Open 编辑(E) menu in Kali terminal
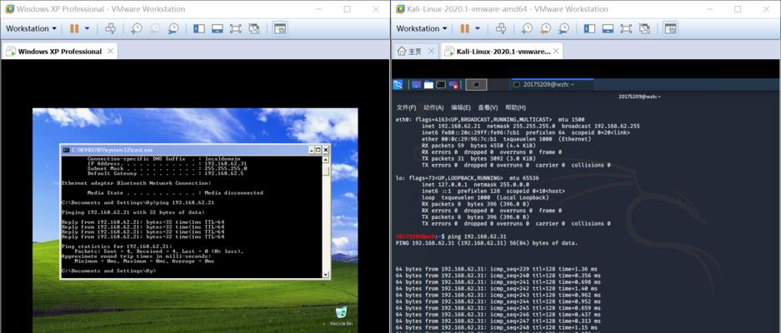The image size is (781, 333). (x=461, y=107)
